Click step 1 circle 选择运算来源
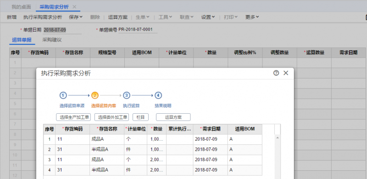This screenshot has width=367, height=179. 63,95
